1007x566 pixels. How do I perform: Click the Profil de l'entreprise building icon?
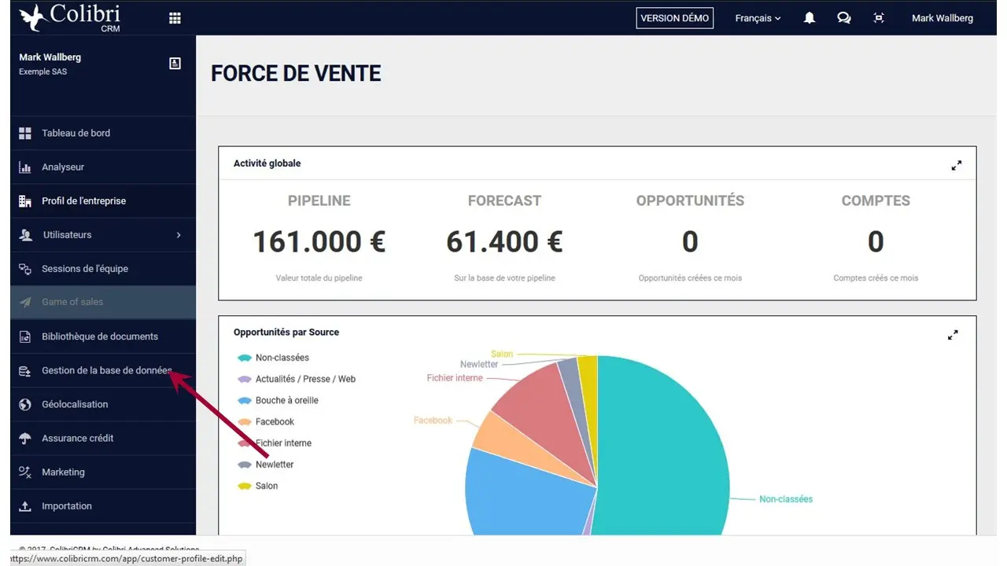tap(25, 201)
